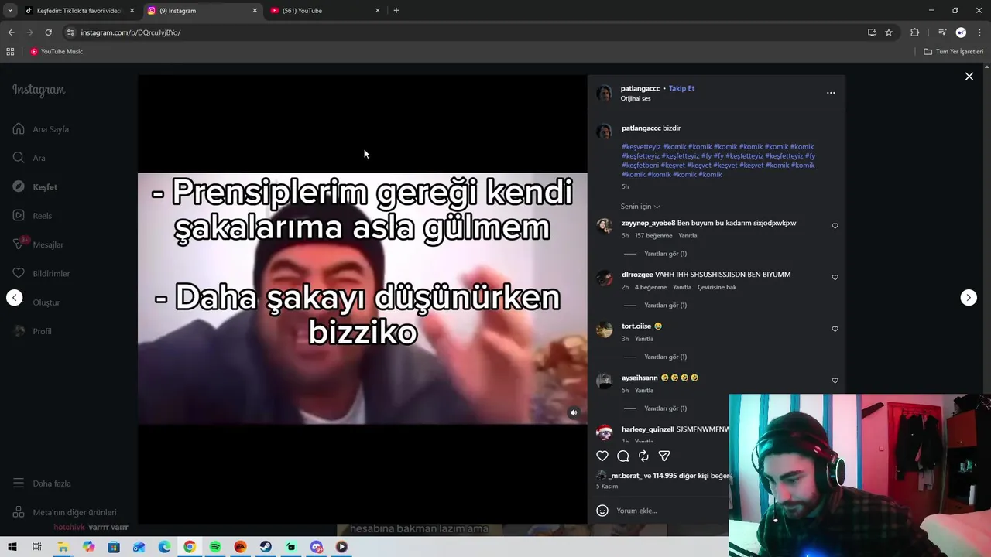The width and height of the screenshot is (991, 557).
Task: Open zeyynep_aysbe8's avatar
Action: coord(605,226)
